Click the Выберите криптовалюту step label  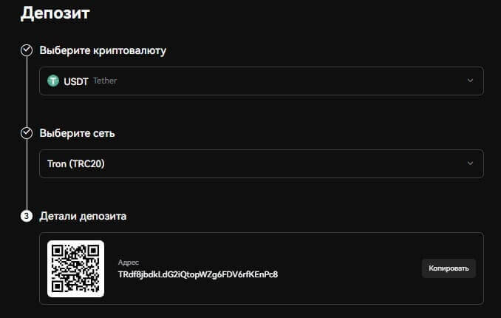[x=103, y=50]
